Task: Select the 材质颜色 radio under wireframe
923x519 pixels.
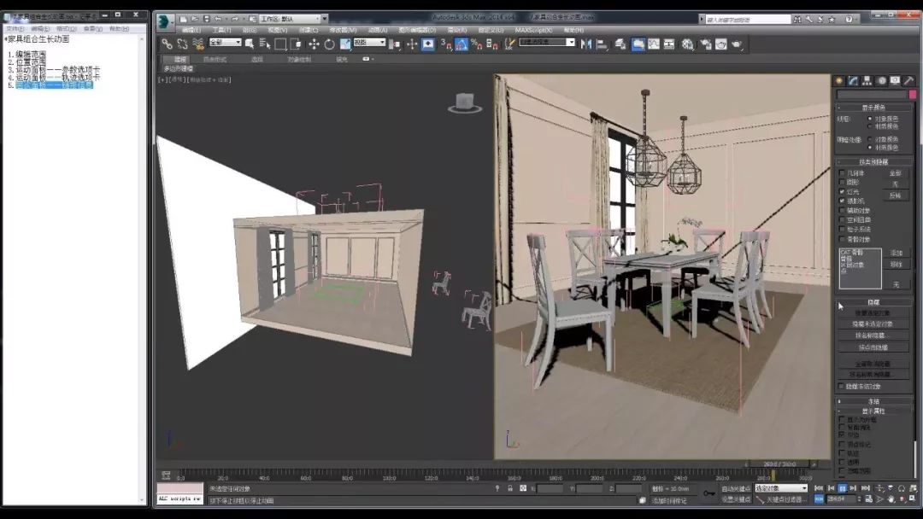Action: pyautogui.click(x=870, y=126)
